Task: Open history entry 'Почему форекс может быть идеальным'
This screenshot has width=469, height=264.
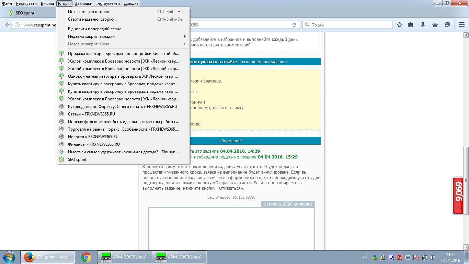Action: [123, 122]
